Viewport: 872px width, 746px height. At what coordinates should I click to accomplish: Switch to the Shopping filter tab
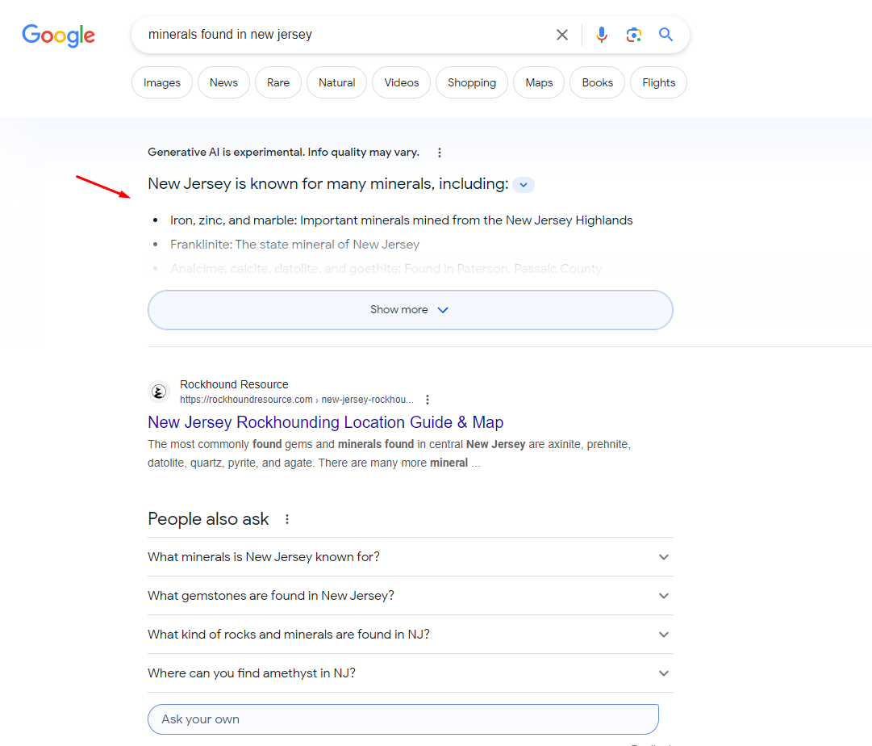click(472, 82)
